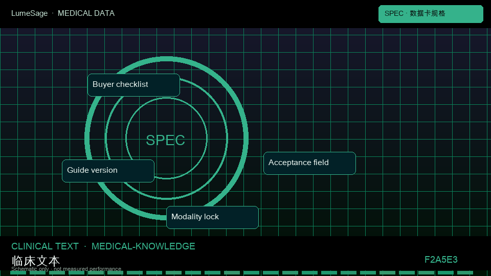
Task: Select the Guide version label
Action: click(x=108, y=171)
